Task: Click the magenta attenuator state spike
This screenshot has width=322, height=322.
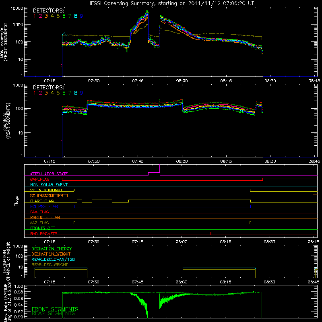Action: point(160,169)
